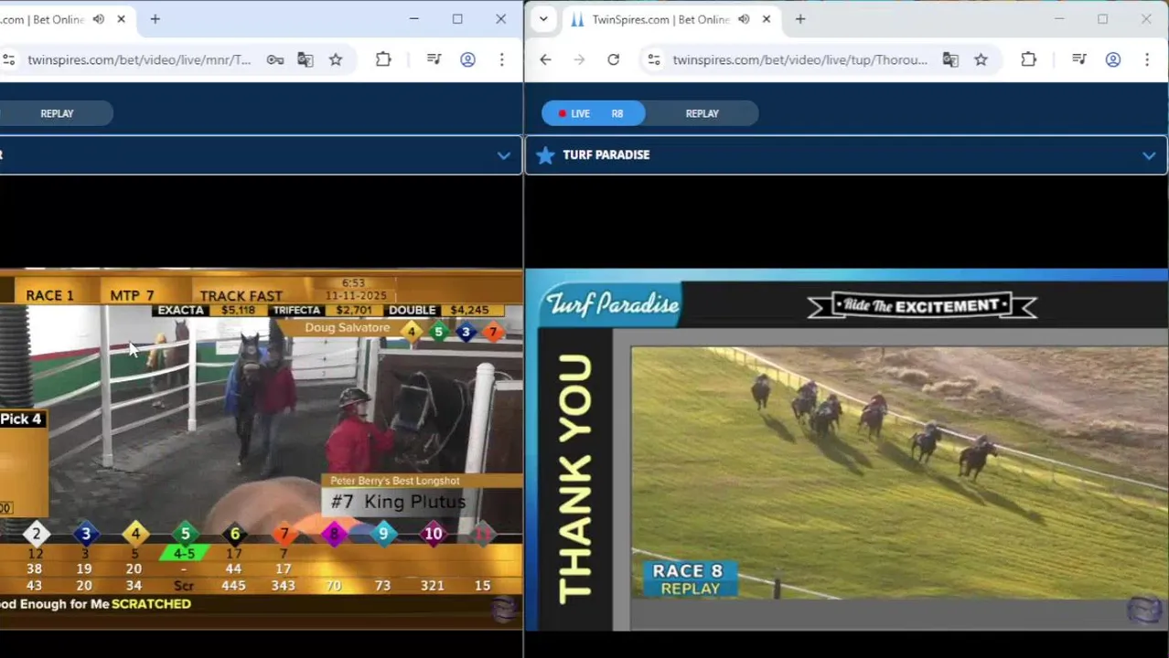
Task: Close the right browser window
Action: click(x=1146, y=19)
